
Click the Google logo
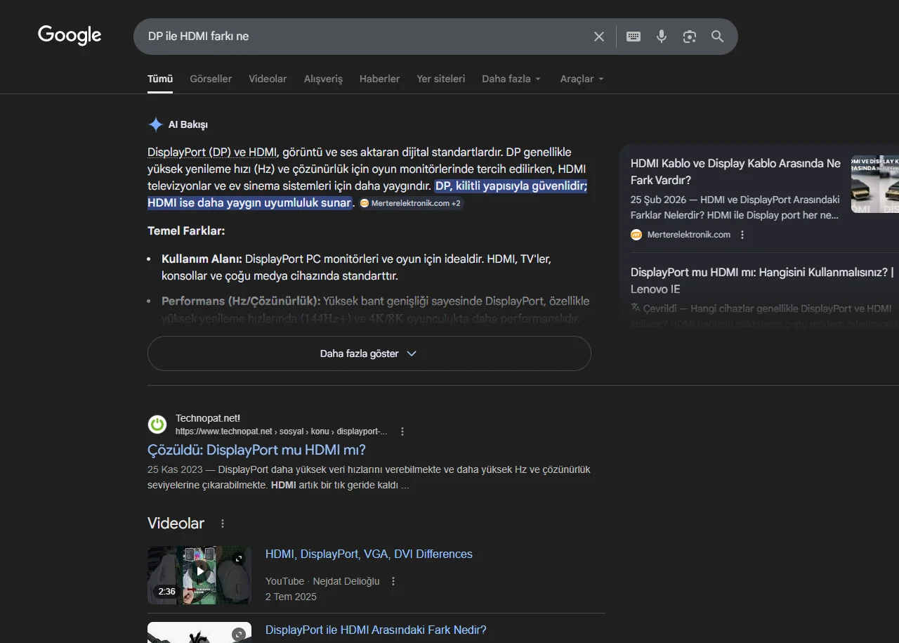click(70, 35)
